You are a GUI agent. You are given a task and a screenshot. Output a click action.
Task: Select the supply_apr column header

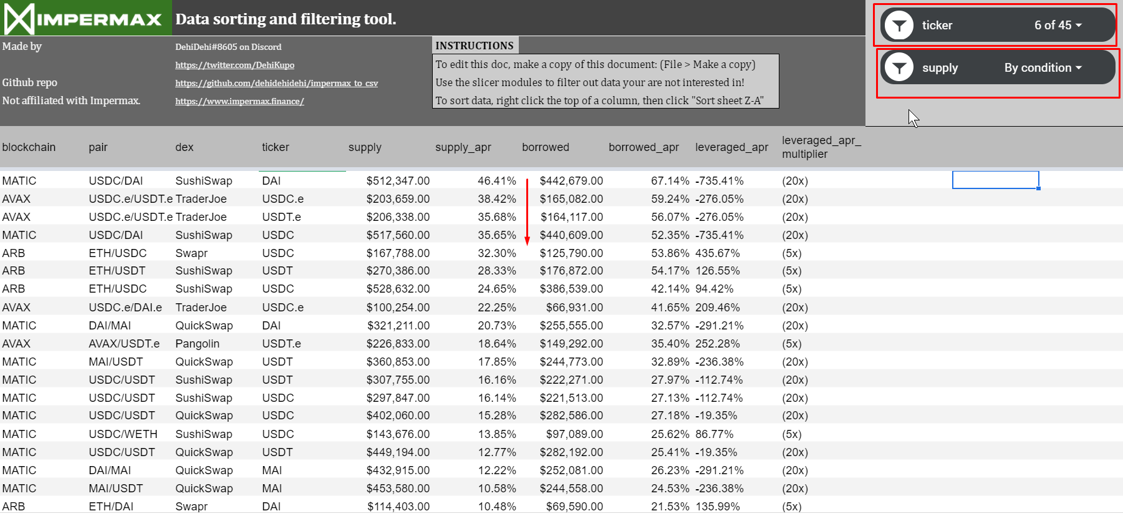[463, 147]
